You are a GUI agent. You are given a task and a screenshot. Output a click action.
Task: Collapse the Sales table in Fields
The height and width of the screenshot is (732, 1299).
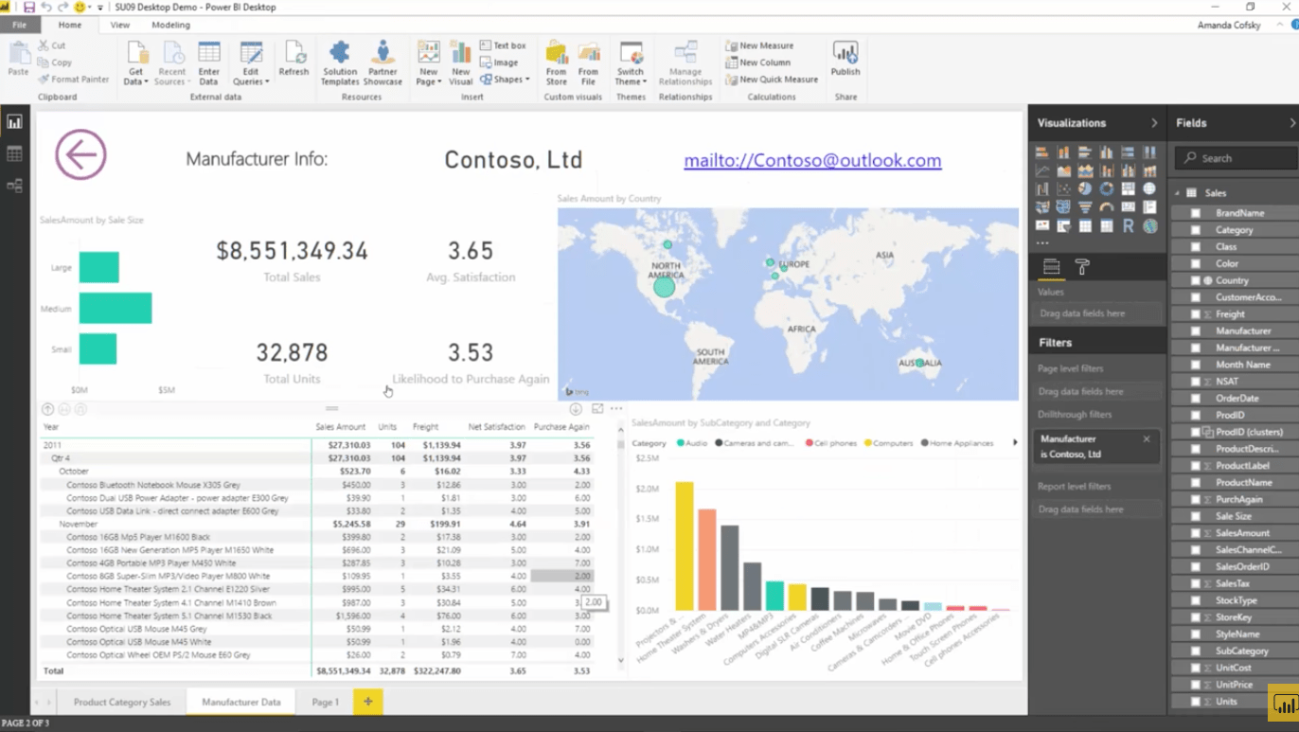pos(1179,192)
